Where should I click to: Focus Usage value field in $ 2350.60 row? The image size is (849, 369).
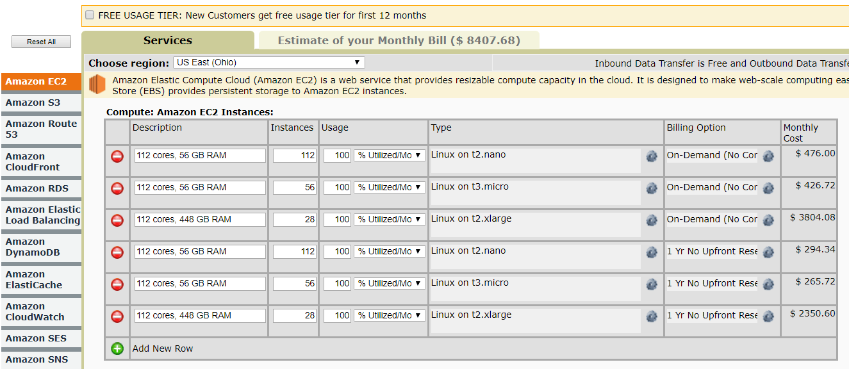[337, 316]
